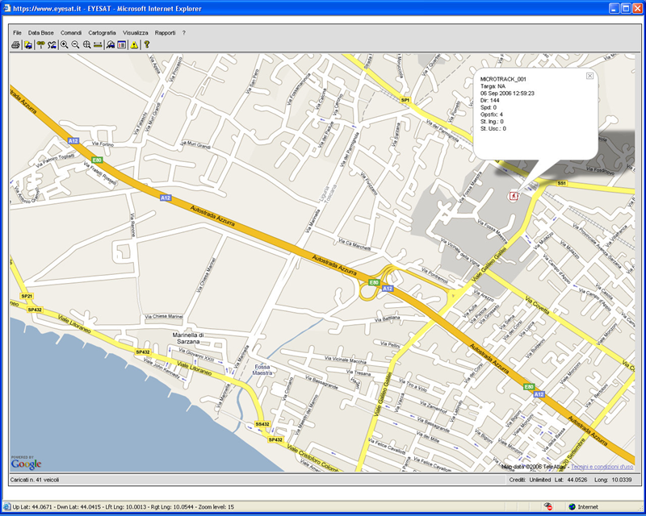Maximize the Internet Explorer window
Image resolution: width=646 pixels, height=516 pixels.
(x=626, y=8)
